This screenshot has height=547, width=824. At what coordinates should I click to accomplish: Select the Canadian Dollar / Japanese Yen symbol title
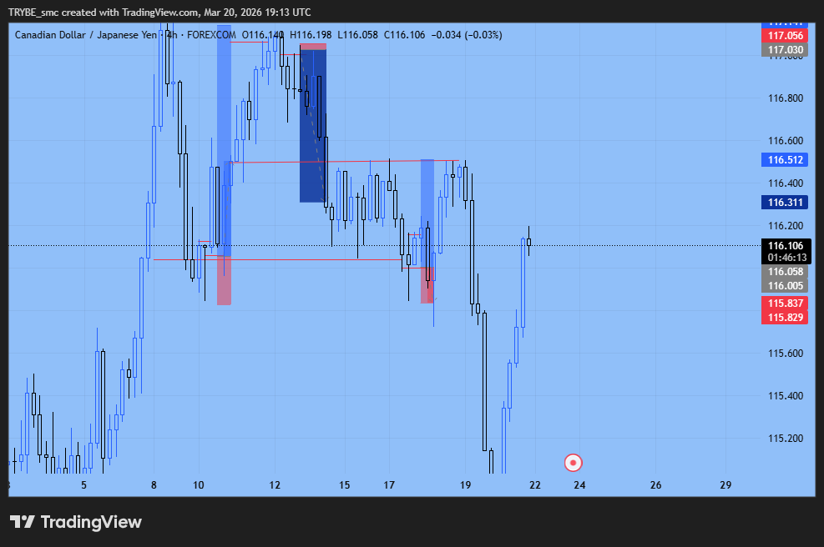pyautogui.click(x=86, y=35)
